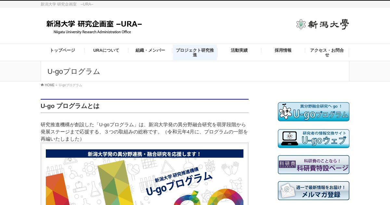Open the U-goウェブ sidebar banner

click(x=314, y=139)
